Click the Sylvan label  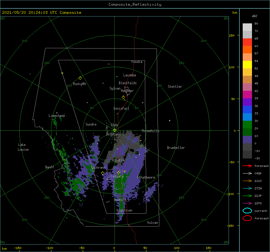[x=115, y=88]
